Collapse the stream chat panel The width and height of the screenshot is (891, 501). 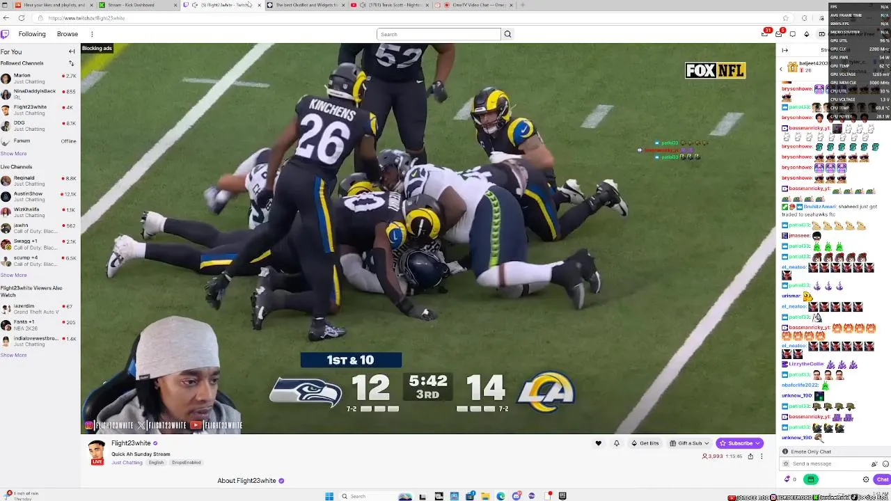(x=785, y=50)
